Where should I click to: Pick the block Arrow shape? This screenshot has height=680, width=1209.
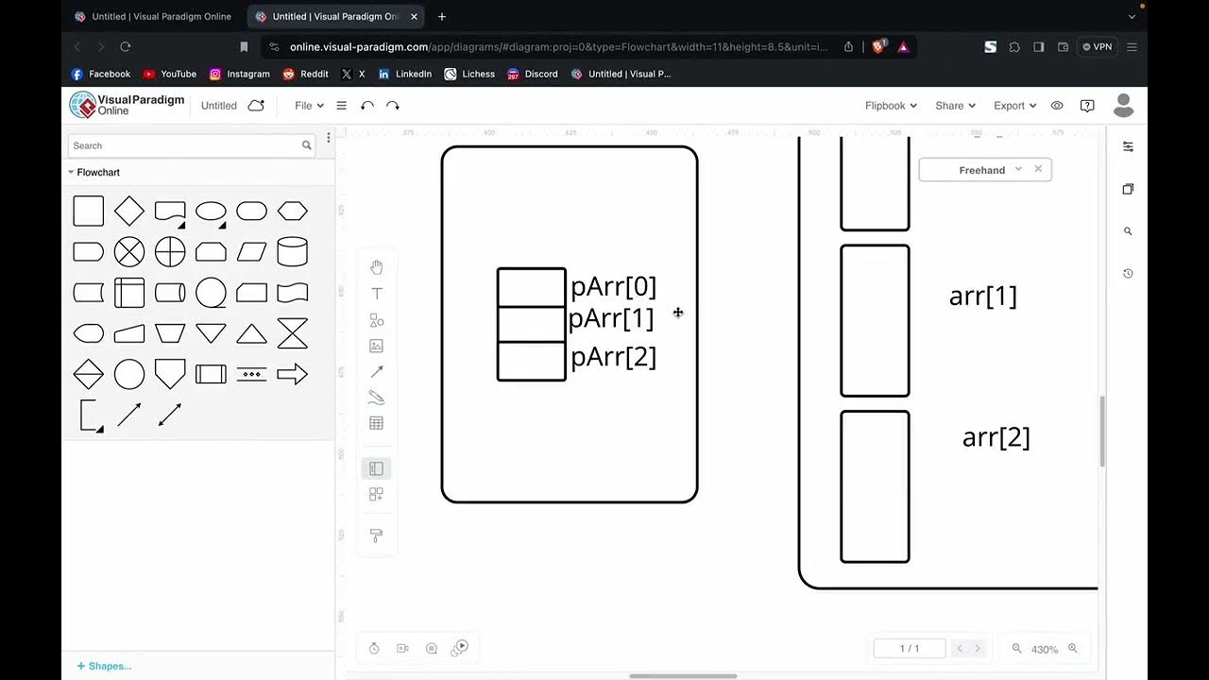(293, 374)
